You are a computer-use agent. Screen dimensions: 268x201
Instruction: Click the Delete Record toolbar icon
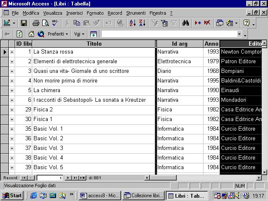pyautogui.click(x=207, y=23)
